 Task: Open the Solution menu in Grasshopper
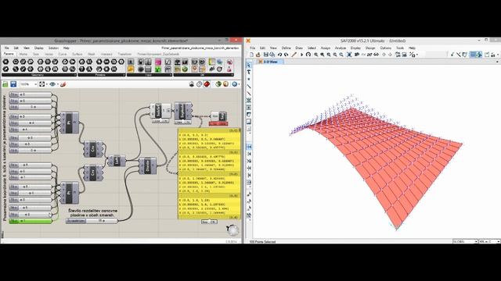point(53,48)
